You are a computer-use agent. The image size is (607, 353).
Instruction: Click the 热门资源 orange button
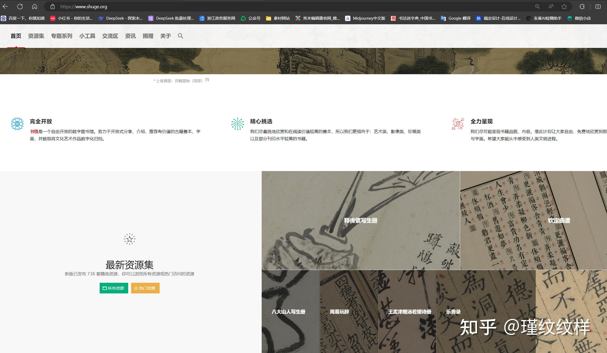click(145, 288)
